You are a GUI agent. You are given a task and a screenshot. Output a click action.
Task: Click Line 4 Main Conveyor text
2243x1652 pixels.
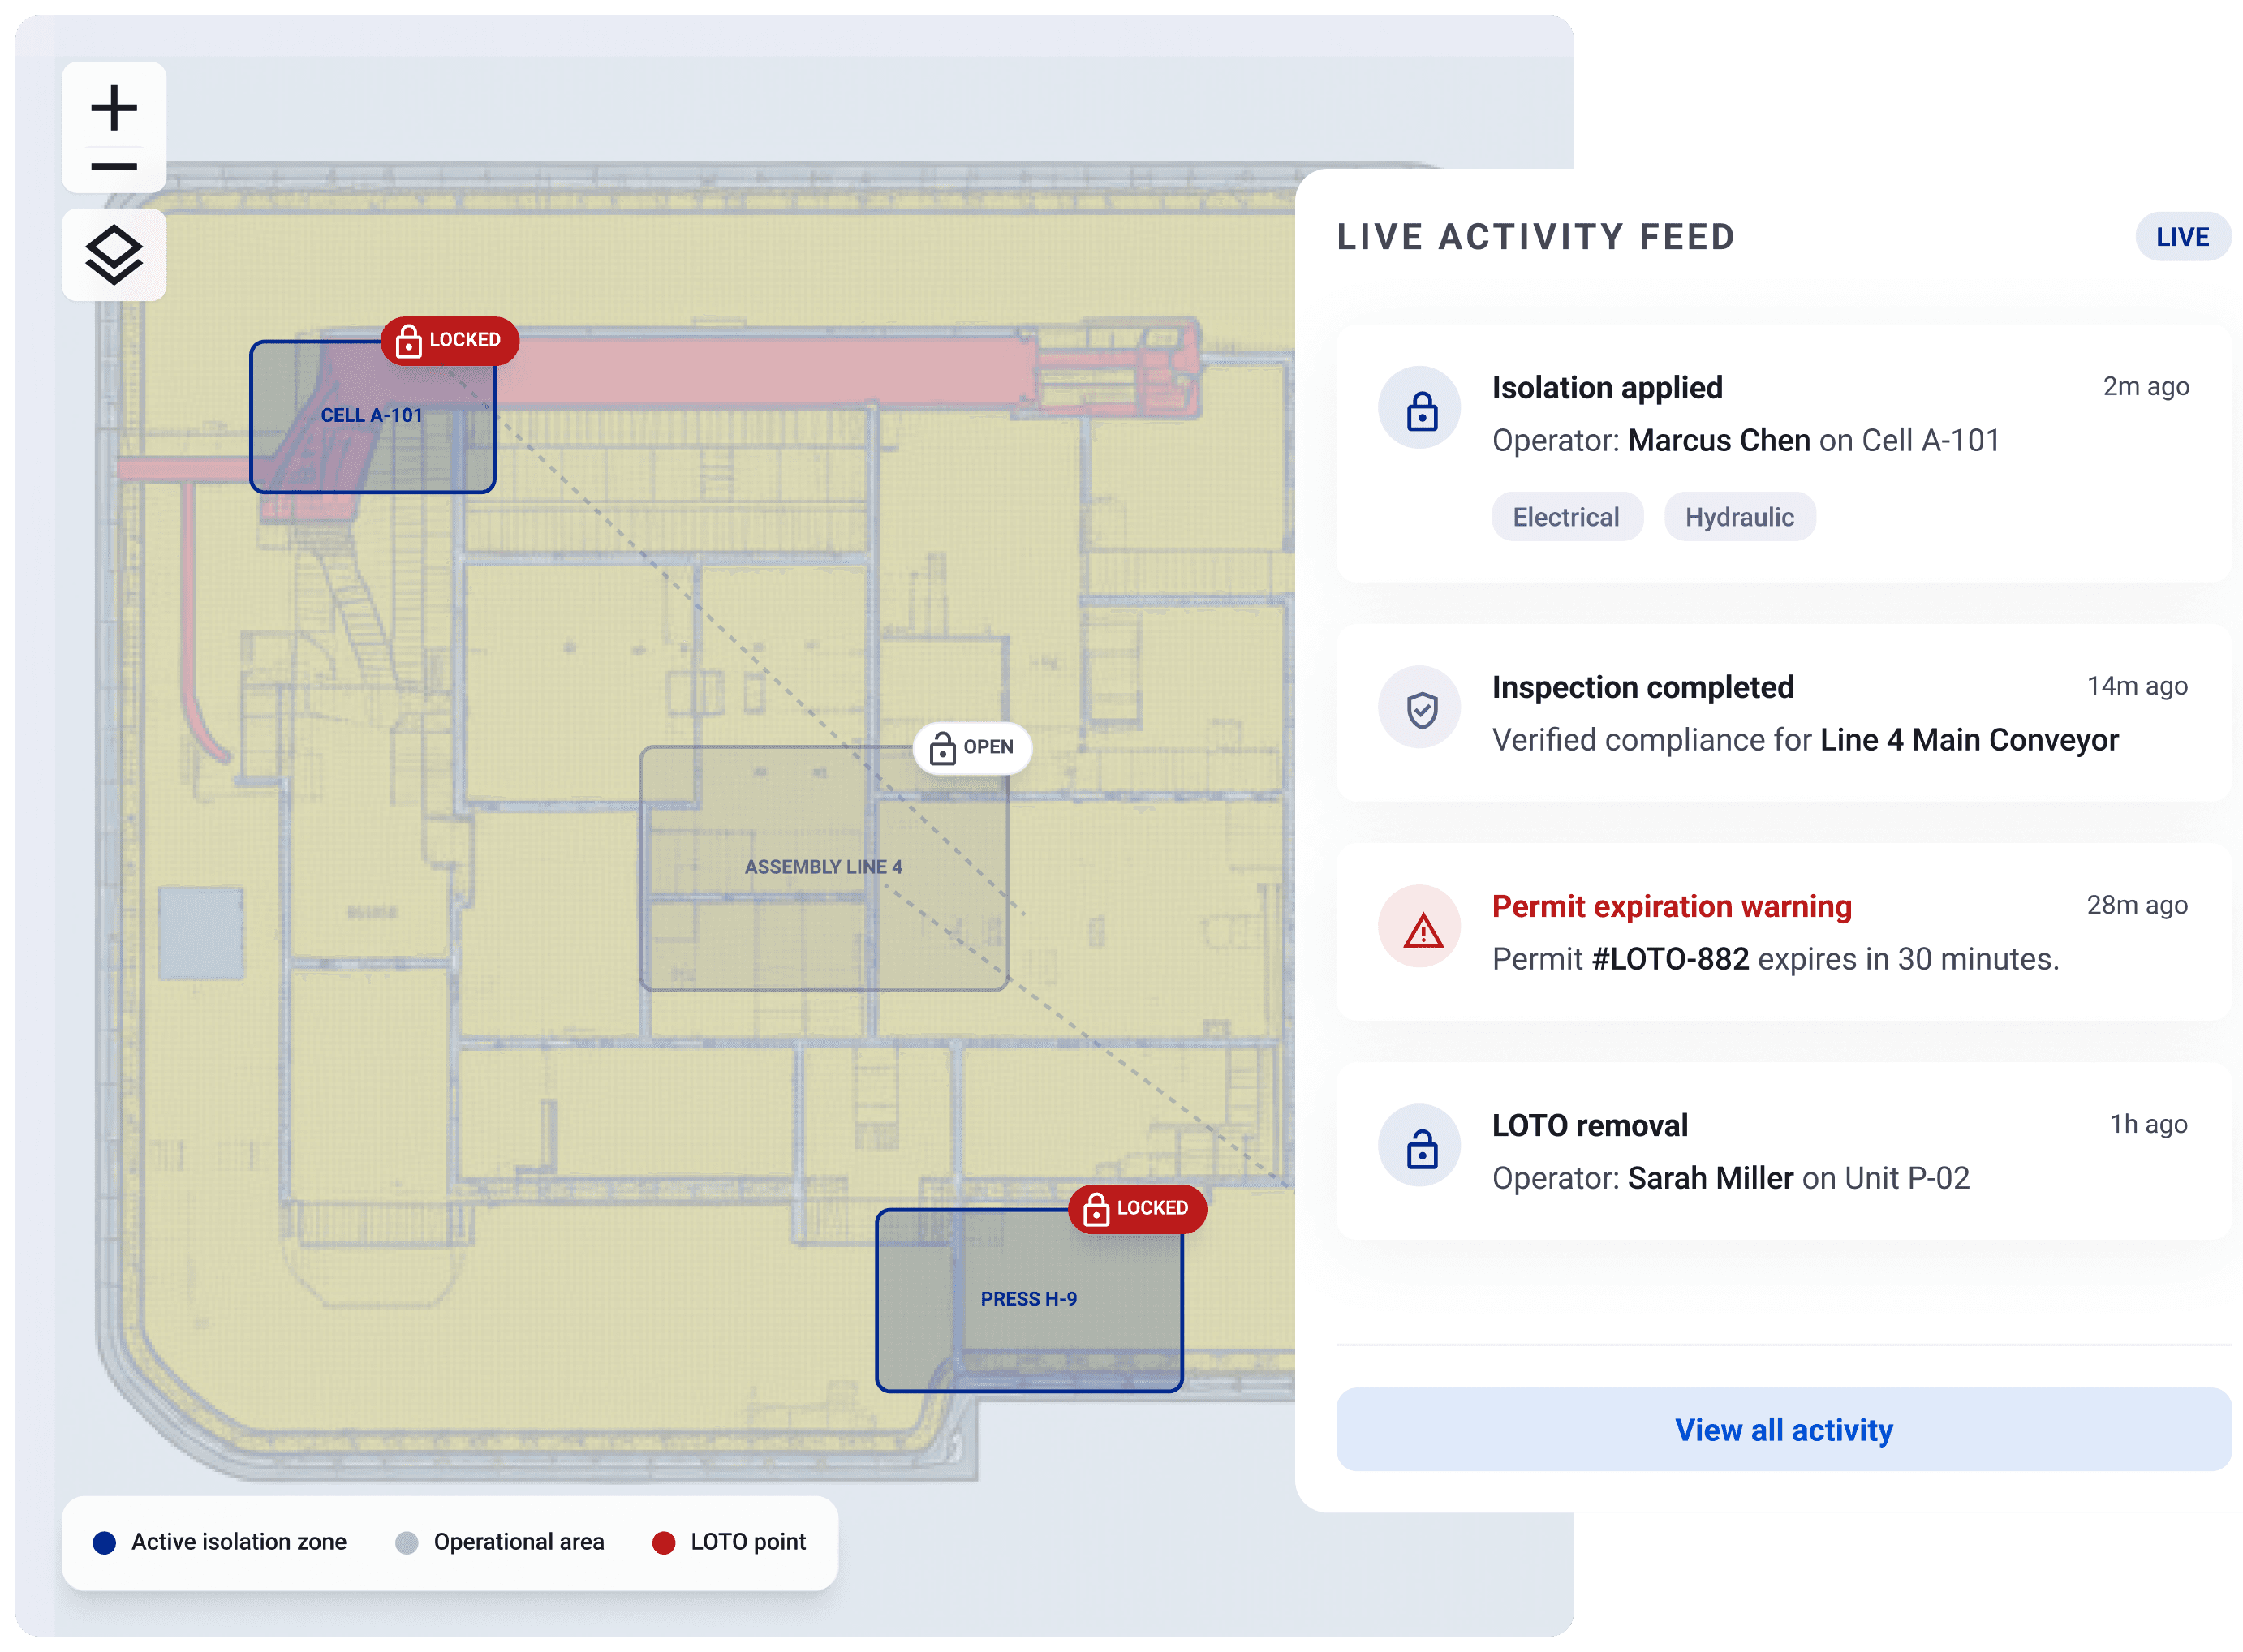tap(1968, 740)
